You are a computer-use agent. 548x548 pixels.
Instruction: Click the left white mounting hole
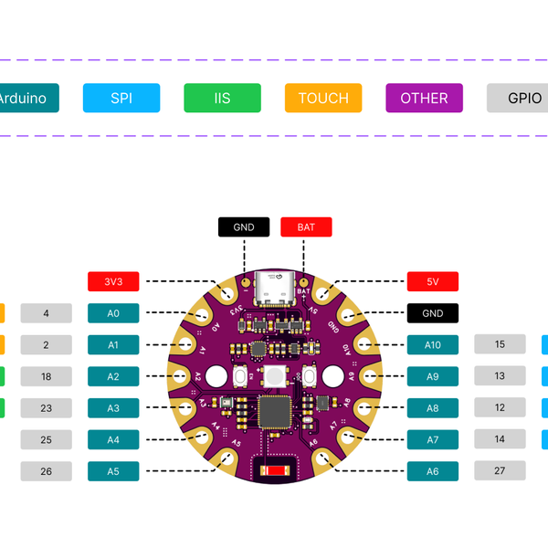coord(216,376)
